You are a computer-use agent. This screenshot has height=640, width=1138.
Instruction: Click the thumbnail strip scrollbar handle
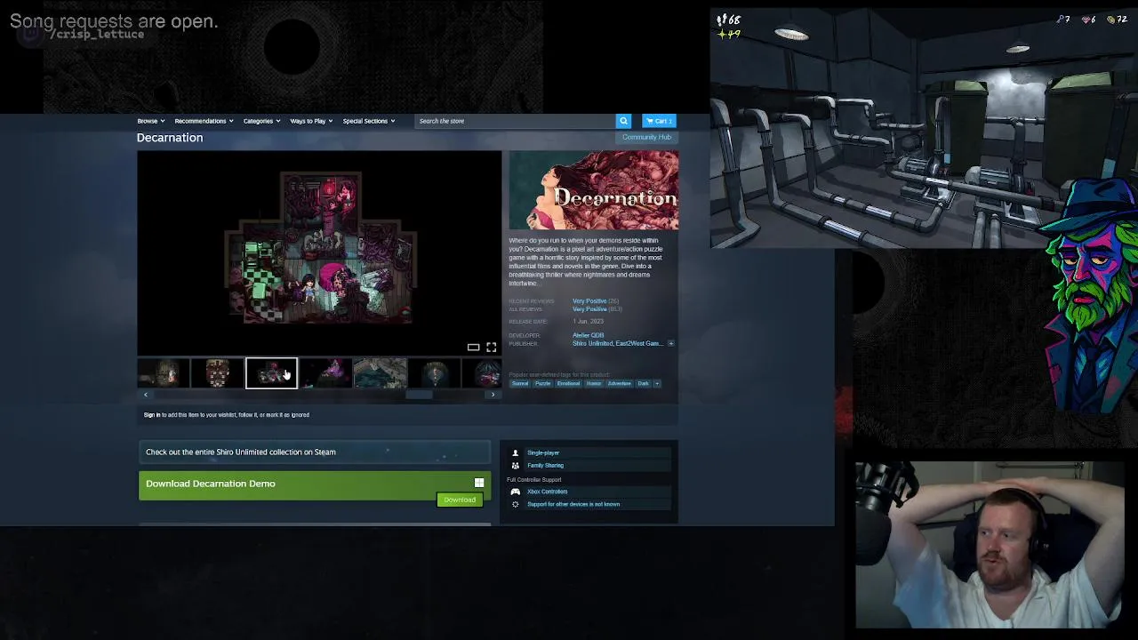click(420, 395)
